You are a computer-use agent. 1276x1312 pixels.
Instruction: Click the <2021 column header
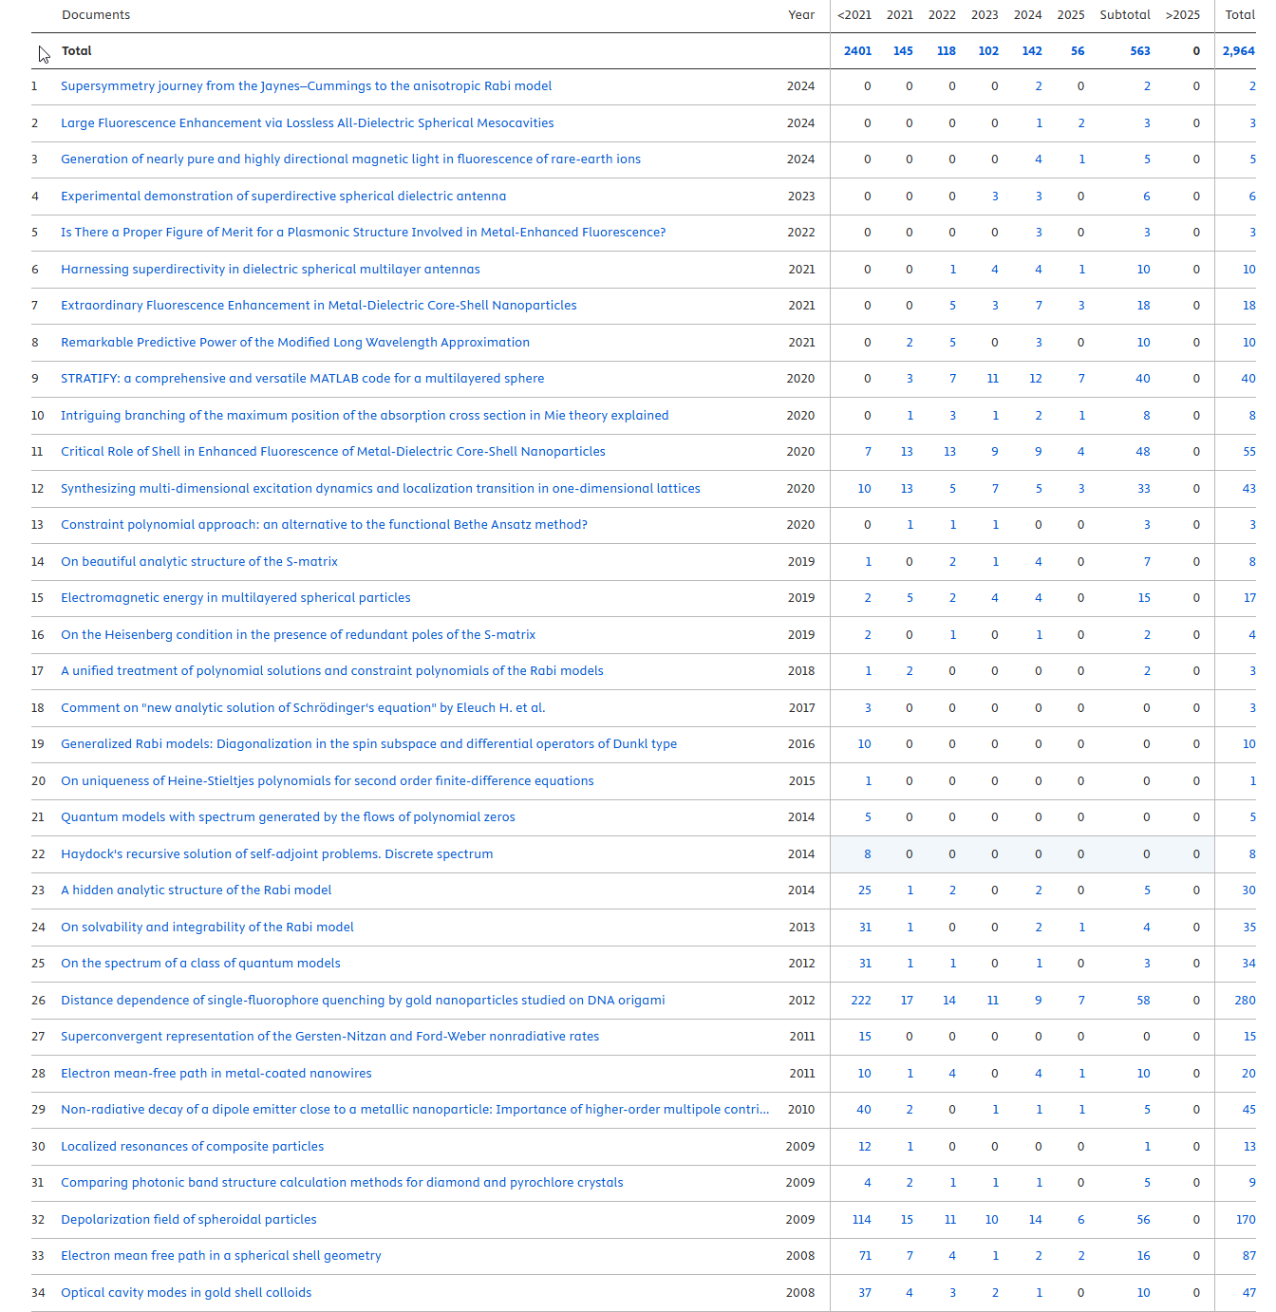[x=854, y=15]
